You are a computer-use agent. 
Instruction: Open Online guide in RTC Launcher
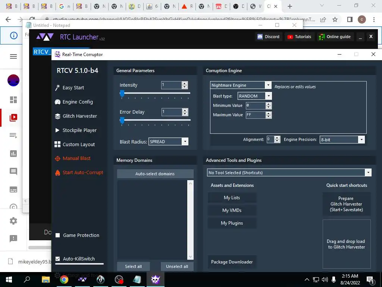(x=335, y=37)
